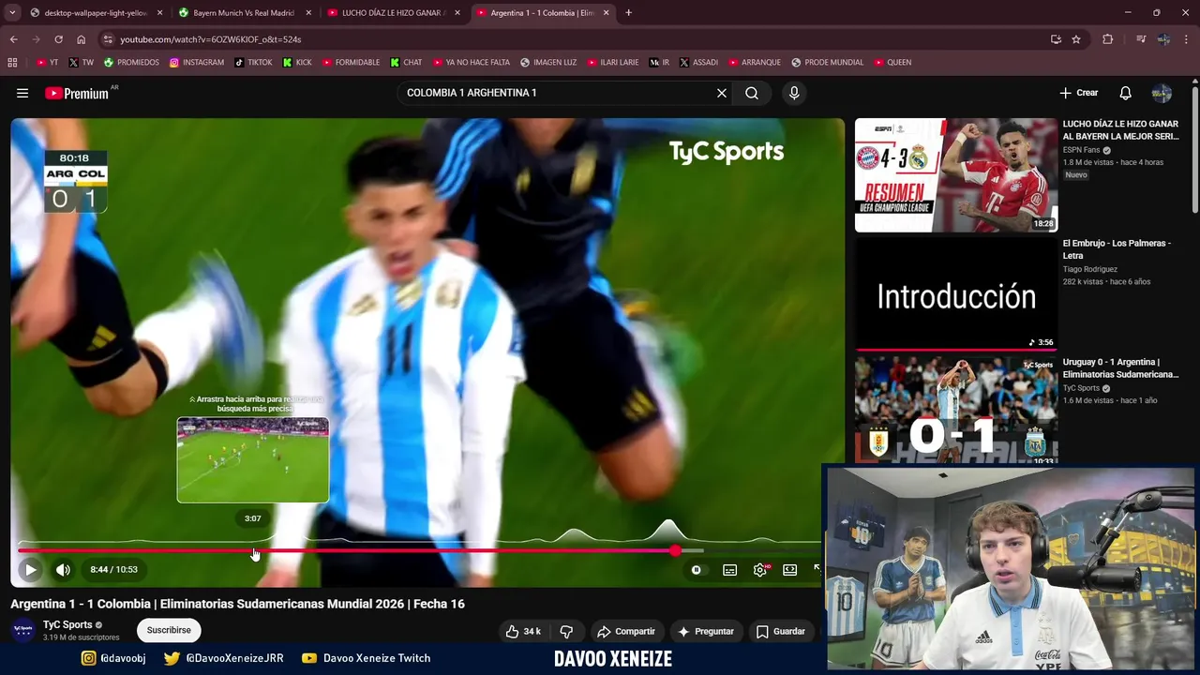This screenshot has width=1200, height=675.
Task: Like the video with 34 k likes
Action: (523, 631)
